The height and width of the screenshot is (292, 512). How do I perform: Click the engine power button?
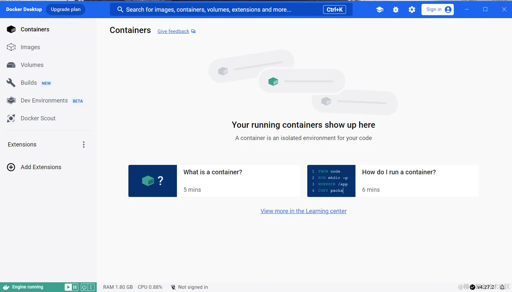tap(84, 287)
